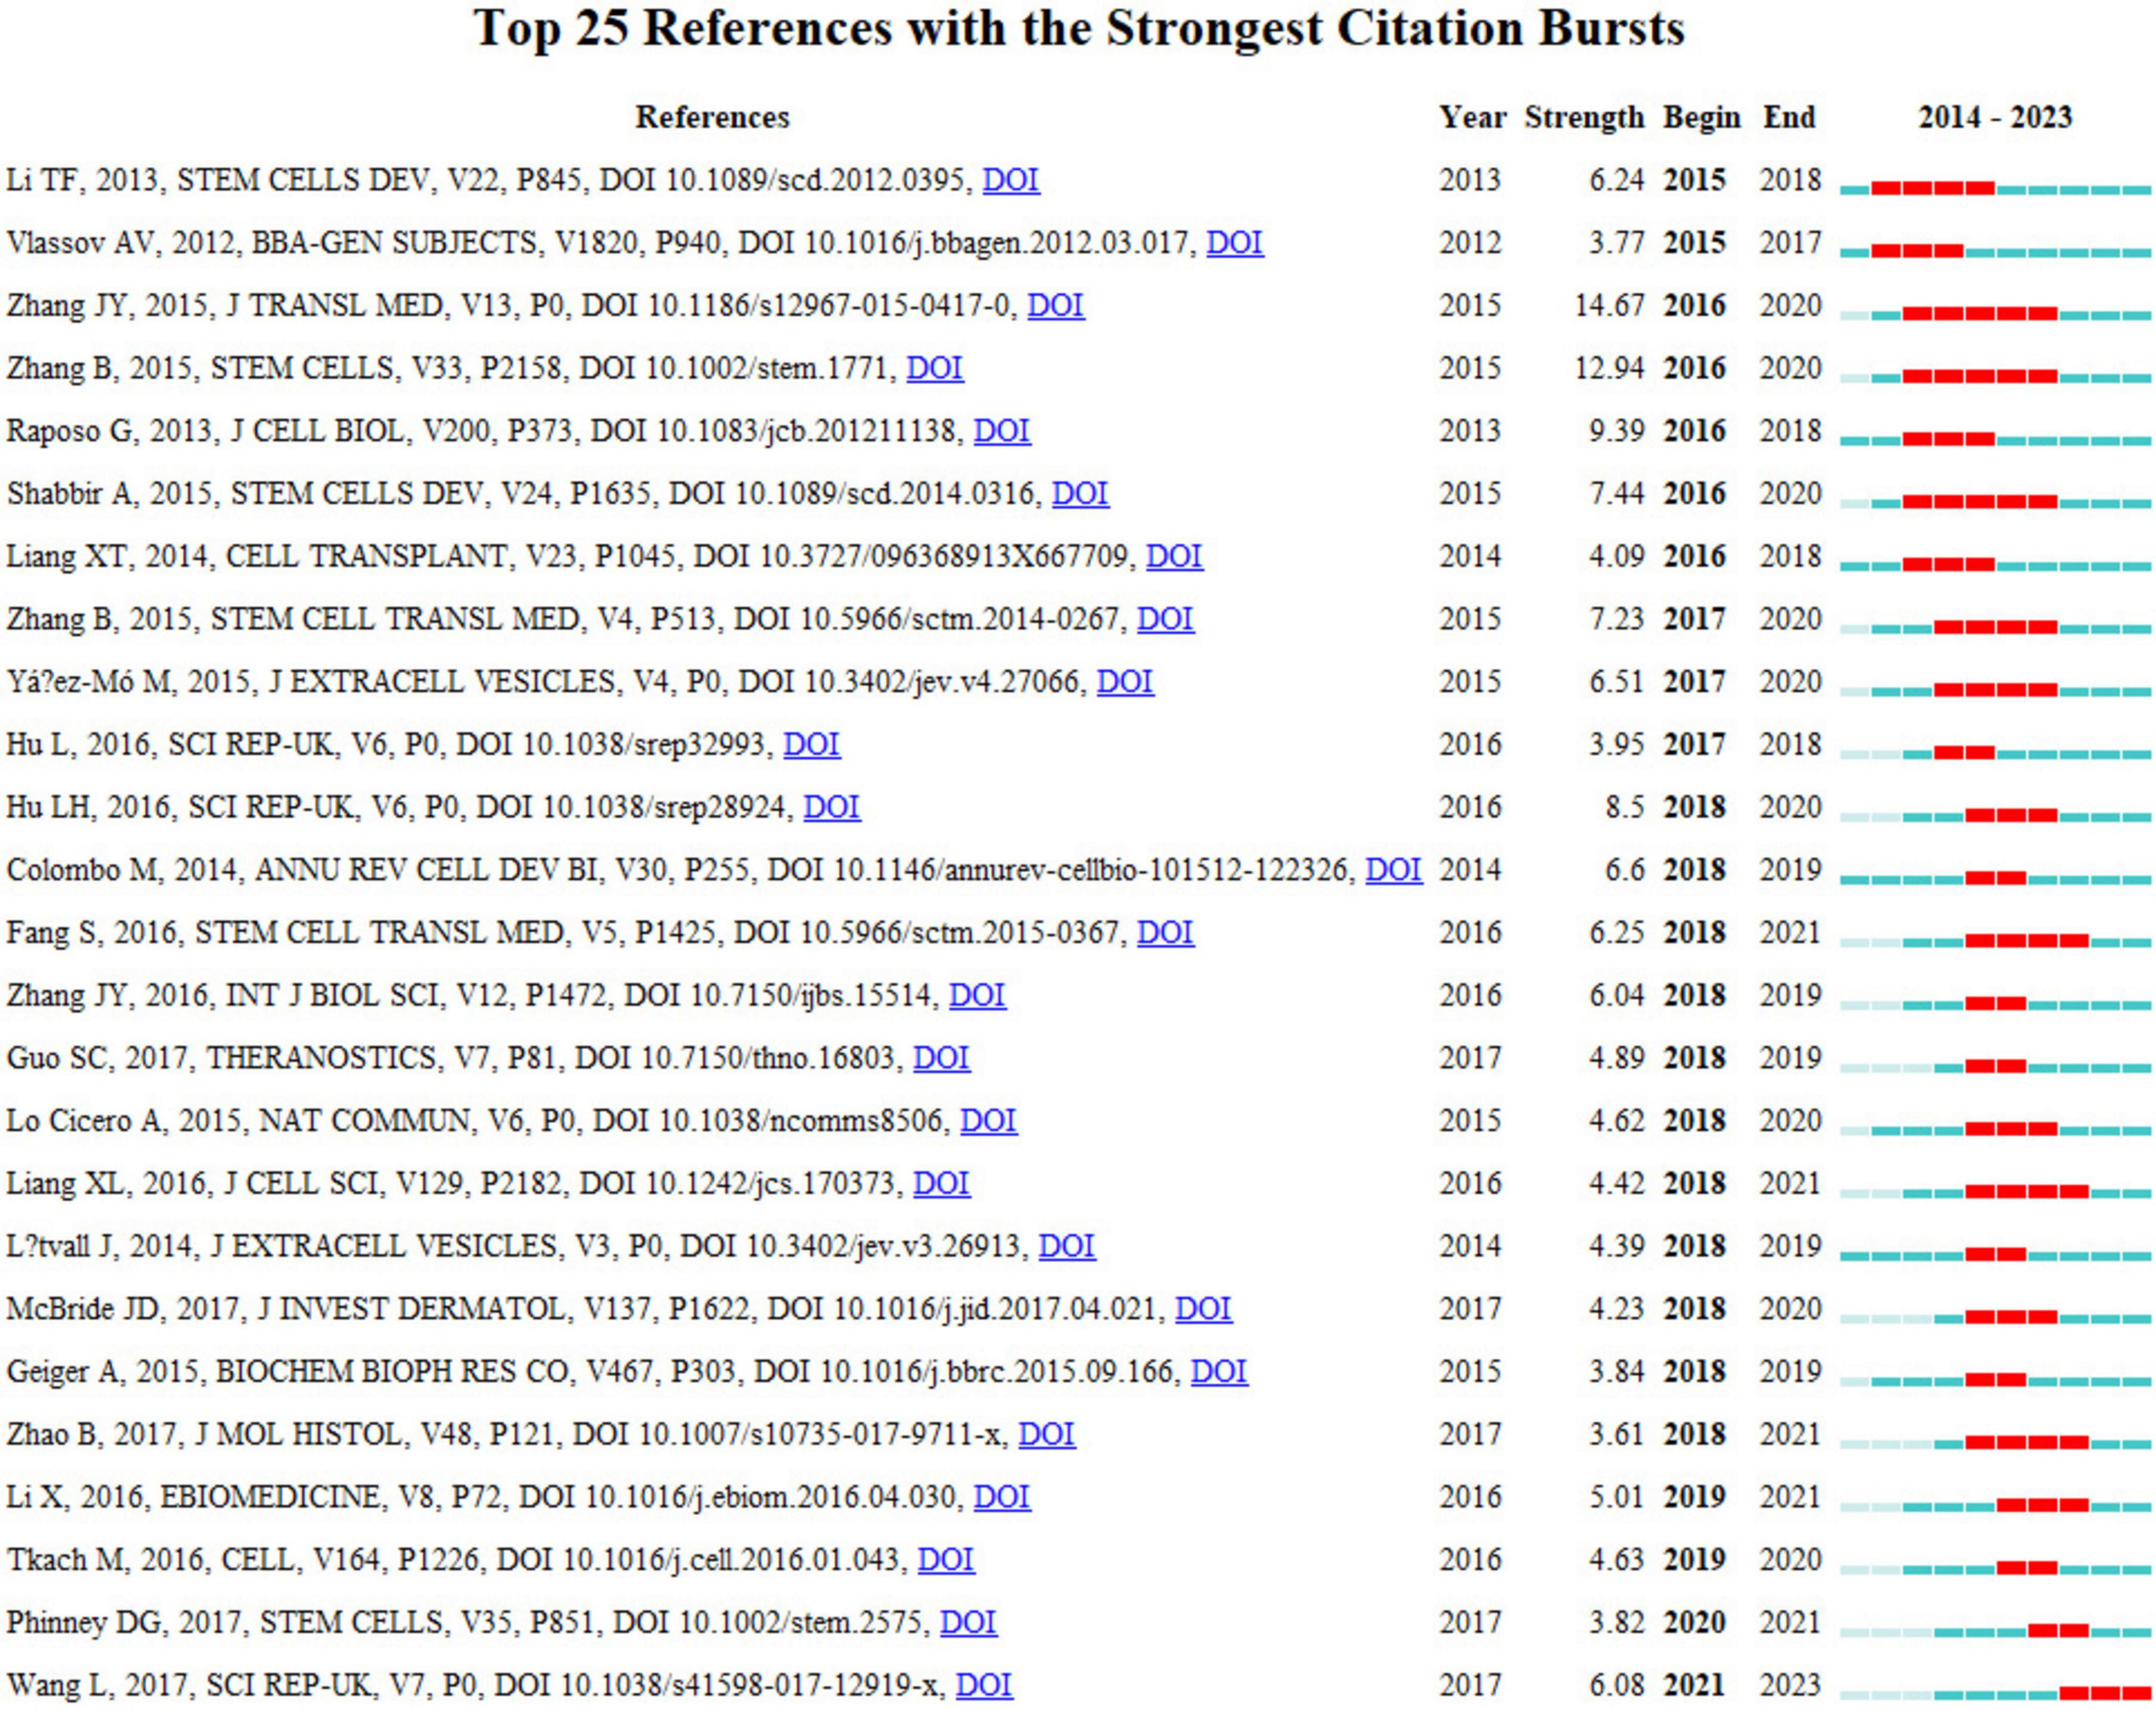Image resolution: width=2156 pixels, height=1709 pixels.
Task: Open Raposo G 2013 DOI link
Action: click(1002, 431)
